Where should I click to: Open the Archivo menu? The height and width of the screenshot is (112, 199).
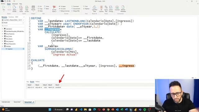coord(3,4)
